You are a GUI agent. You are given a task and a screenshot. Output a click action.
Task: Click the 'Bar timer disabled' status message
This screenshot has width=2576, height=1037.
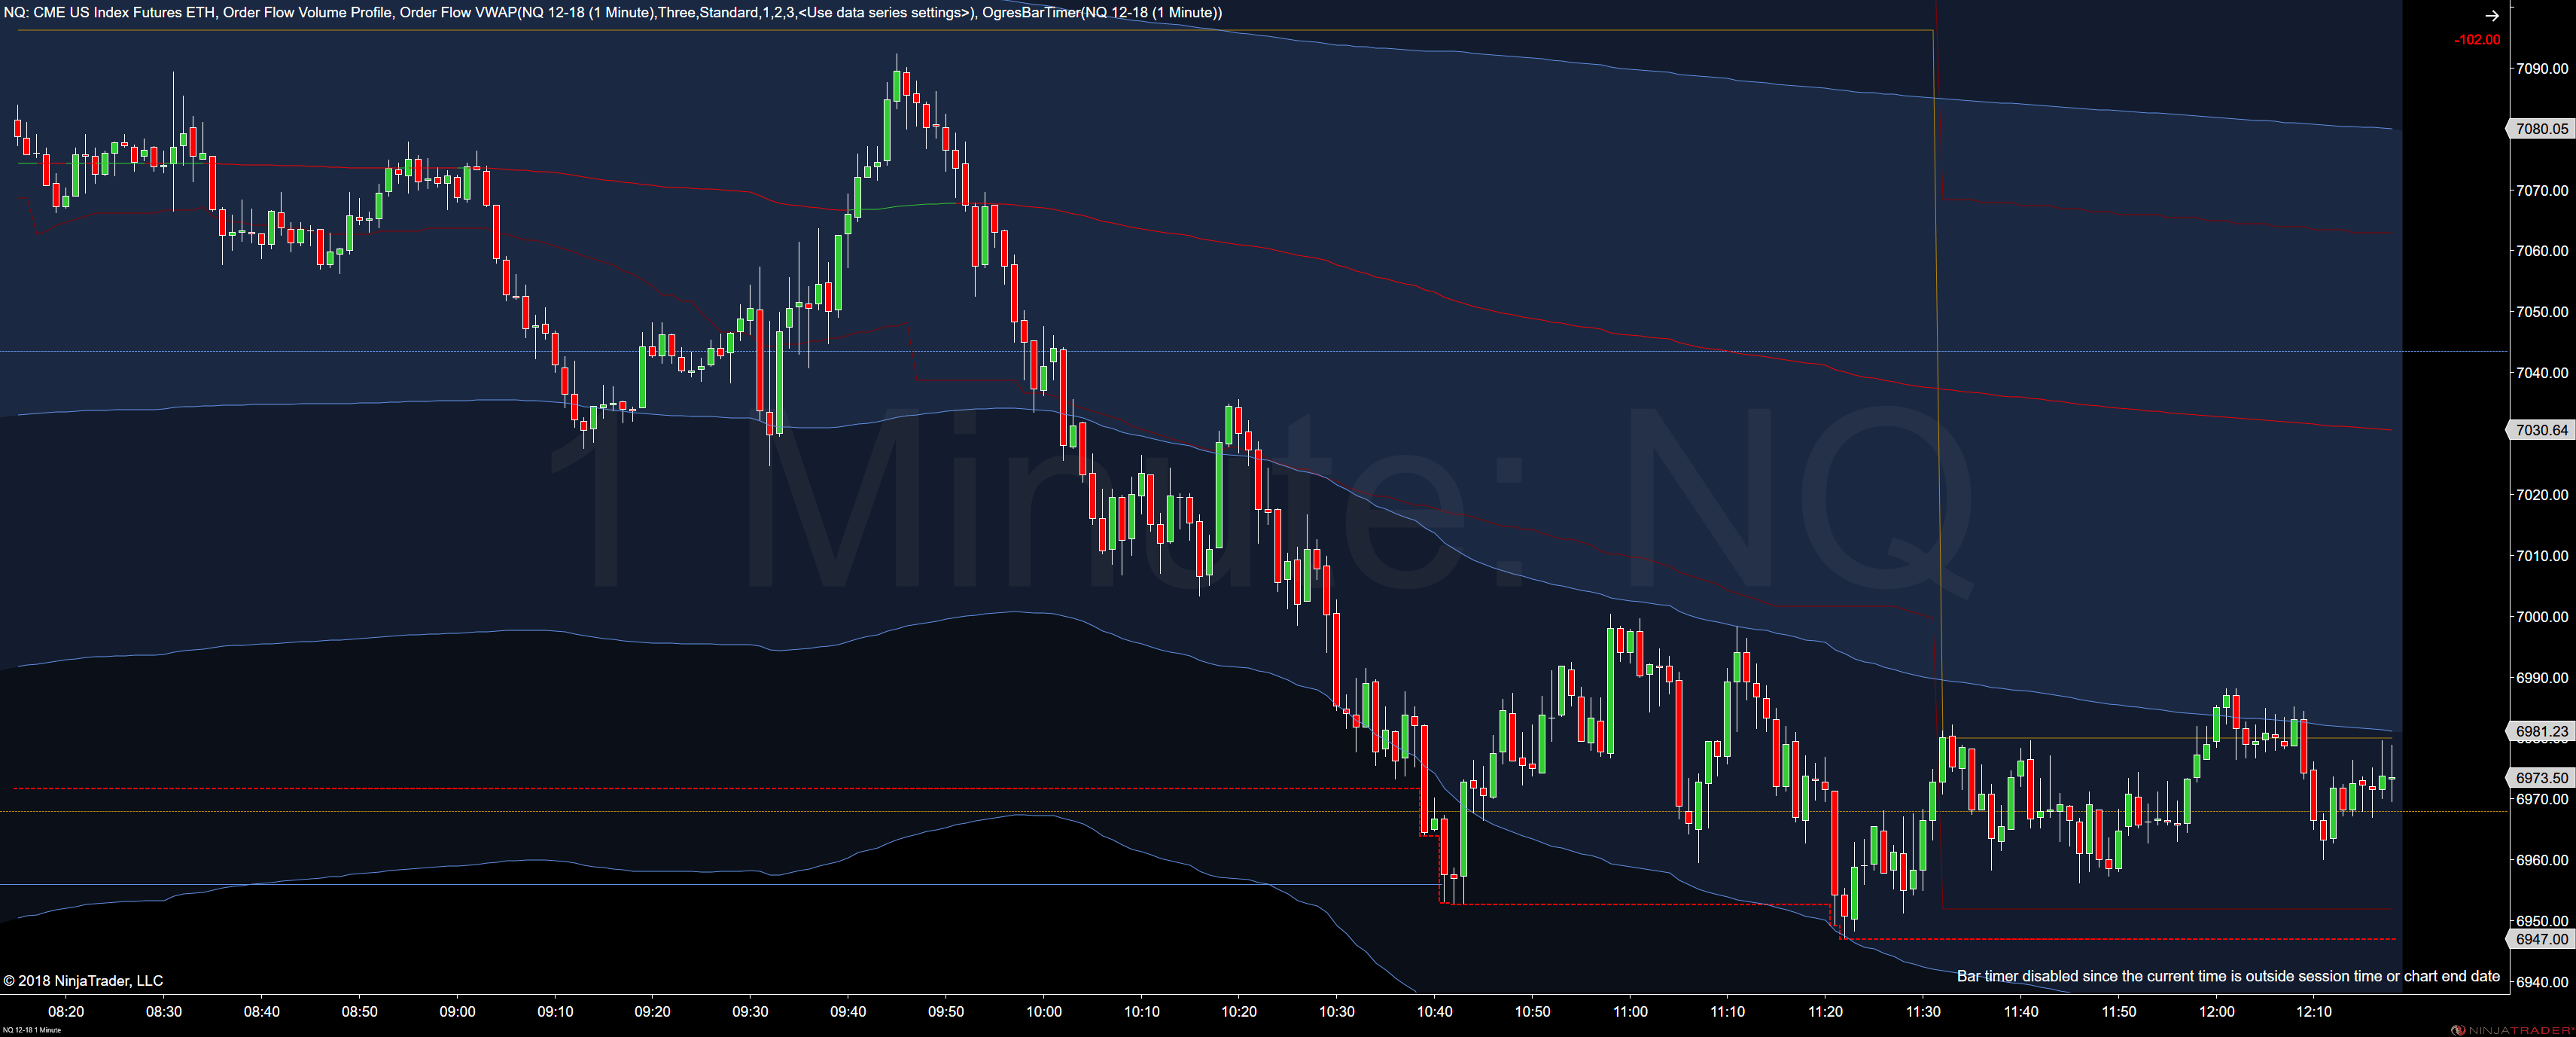pos(2228,976)
